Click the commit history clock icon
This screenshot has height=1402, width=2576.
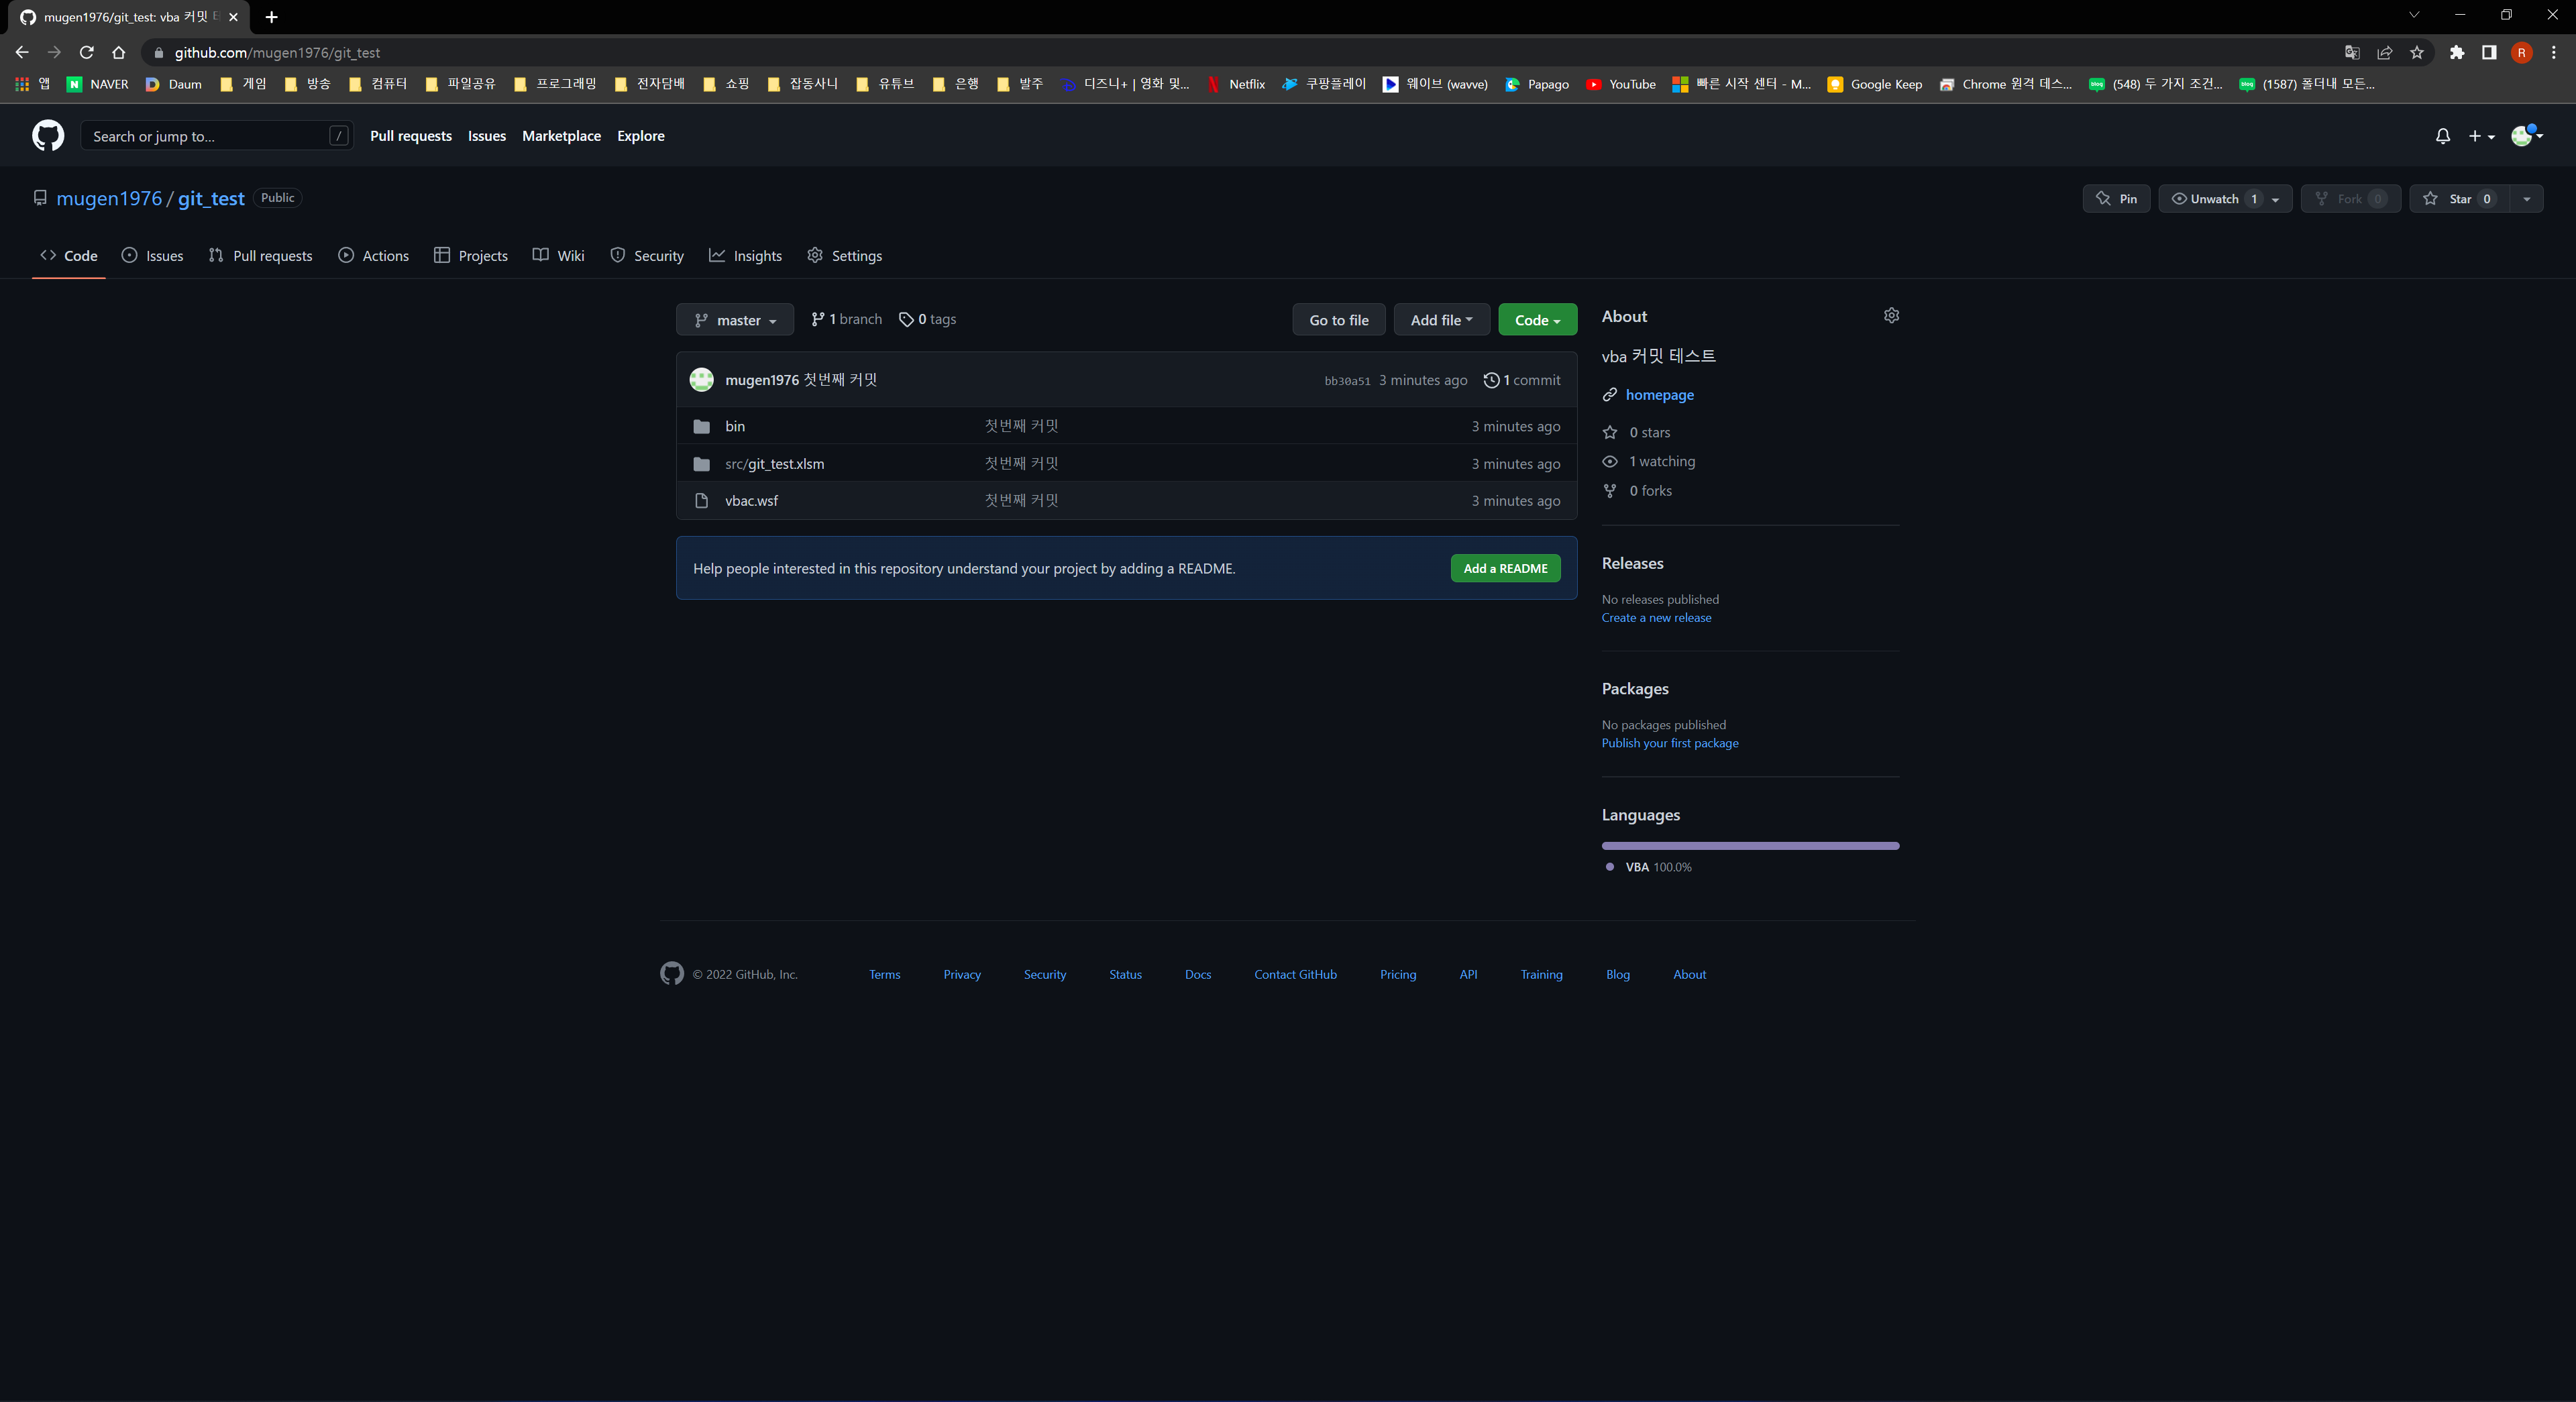click(x=1491, y=380)
